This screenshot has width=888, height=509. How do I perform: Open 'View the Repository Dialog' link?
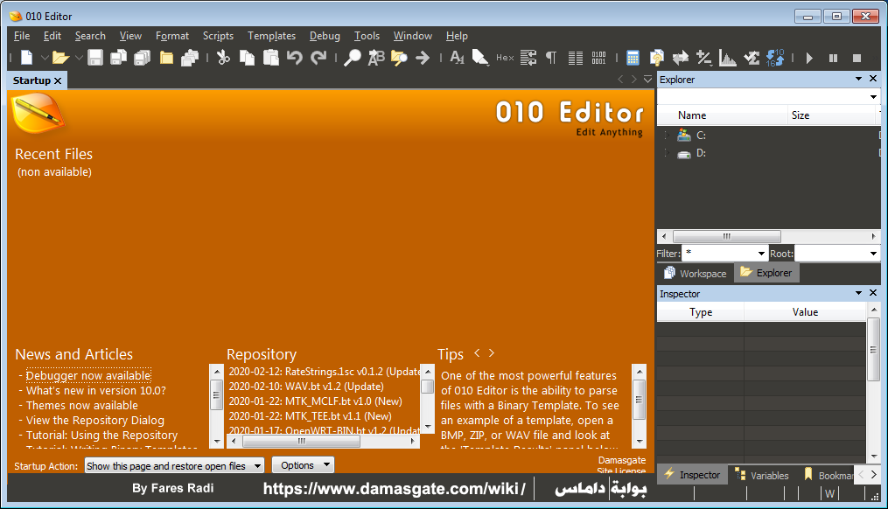click(95, 420)
